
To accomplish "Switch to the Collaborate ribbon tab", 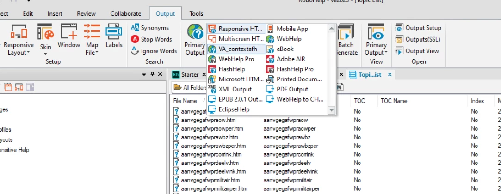I will [x=125, y=14].
